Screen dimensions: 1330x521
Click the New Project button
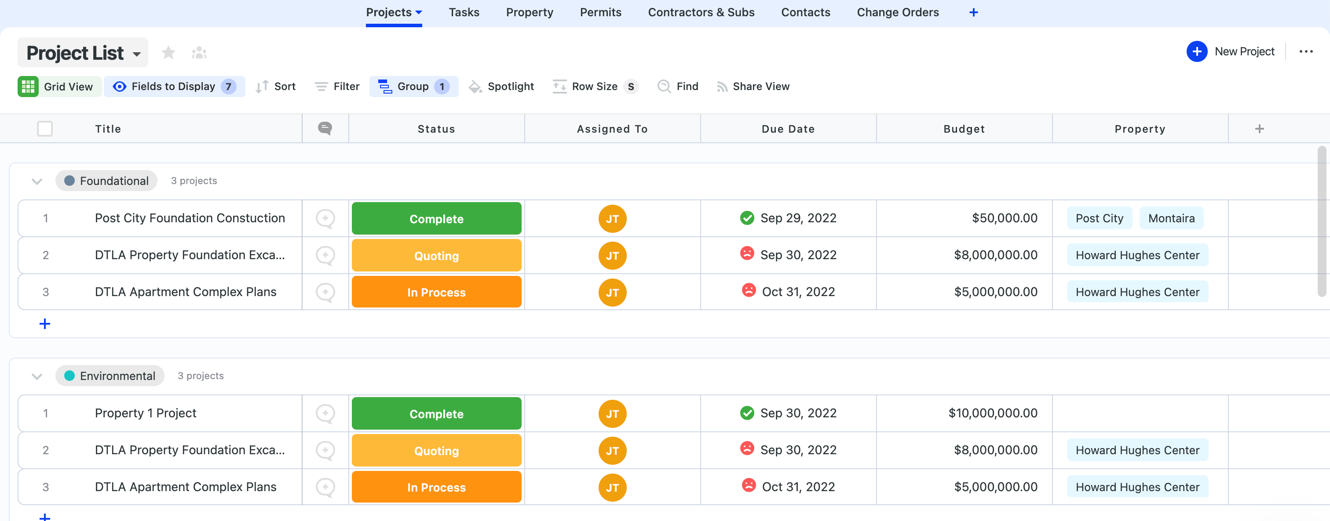(x=1231, y=51)
